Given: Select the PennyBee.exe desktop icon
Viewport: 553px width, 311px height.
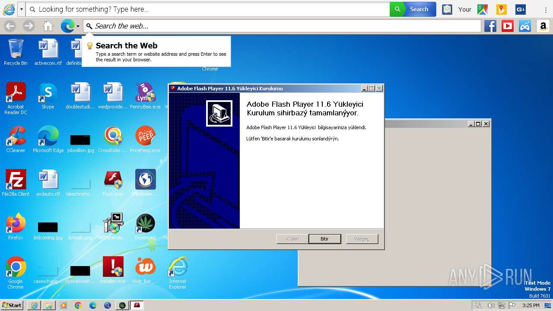Looking at the screenshot, I should [145, 96].
